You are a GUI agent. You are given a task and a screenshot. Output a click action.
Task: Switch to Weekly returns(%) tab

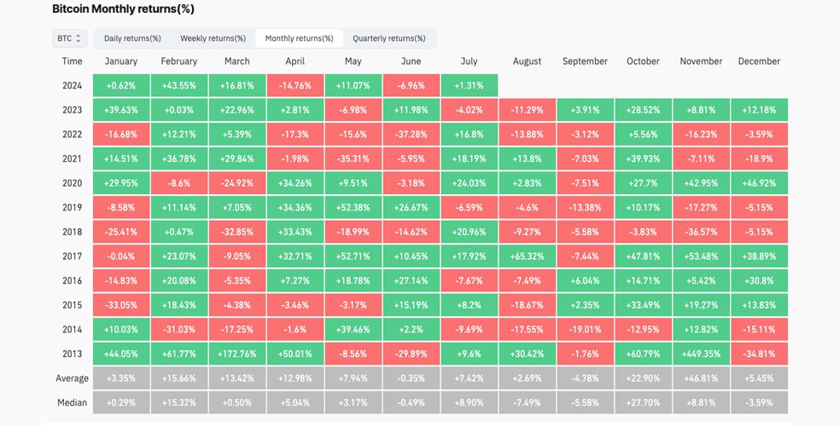[x=213, y=38]
